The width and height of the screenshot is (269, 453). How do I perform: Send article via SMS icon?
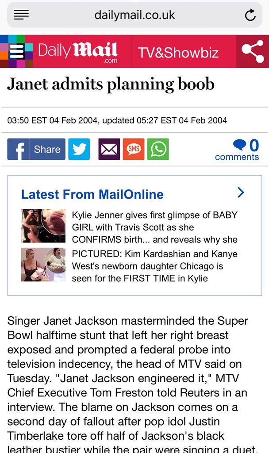(x=134, y=149)
